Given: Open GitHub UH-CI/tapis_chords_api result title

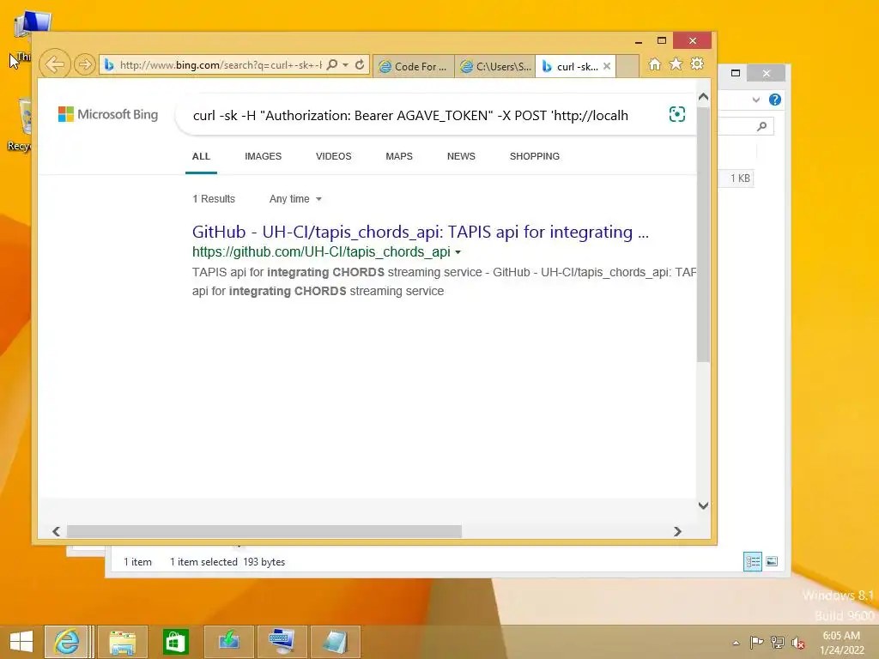Looking at the screenshot, I should tap(421, 232).
